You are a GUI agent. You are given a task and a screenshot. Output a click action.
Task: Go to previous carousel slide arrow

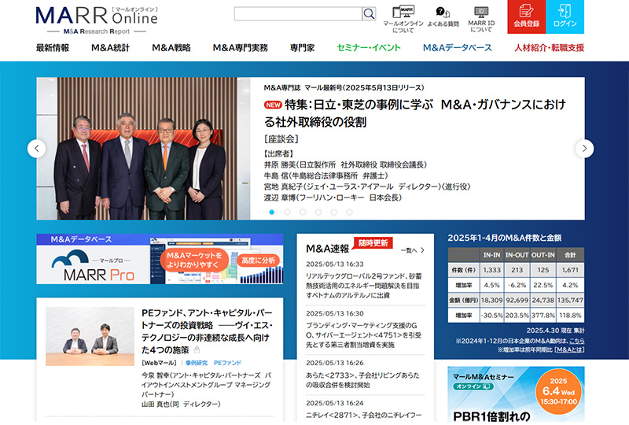coord(36,149)
